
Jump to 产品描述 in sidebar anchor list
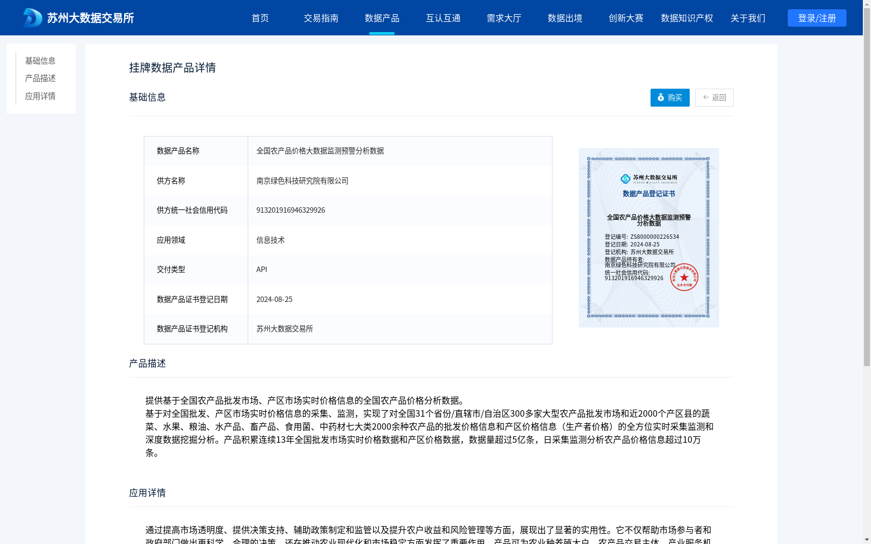point(40,78)
